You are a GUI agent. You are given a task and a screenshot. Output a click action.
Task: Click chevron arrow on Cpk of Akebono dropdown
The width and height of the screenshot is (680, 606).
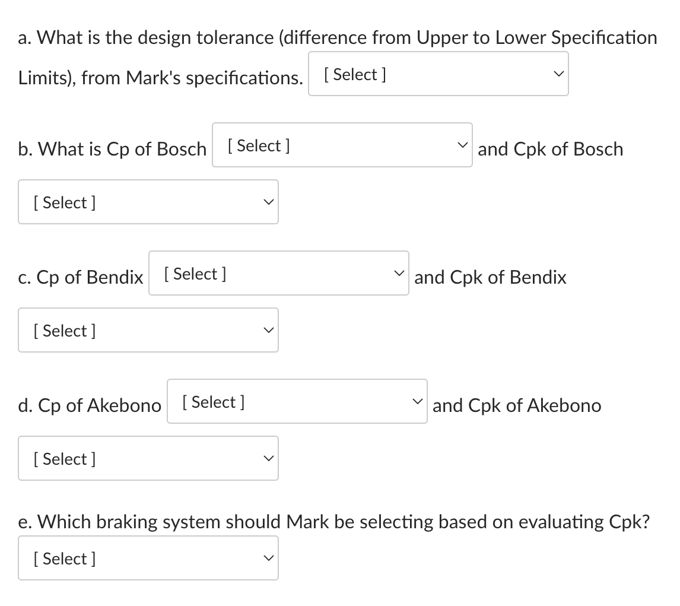coord(269,459)
